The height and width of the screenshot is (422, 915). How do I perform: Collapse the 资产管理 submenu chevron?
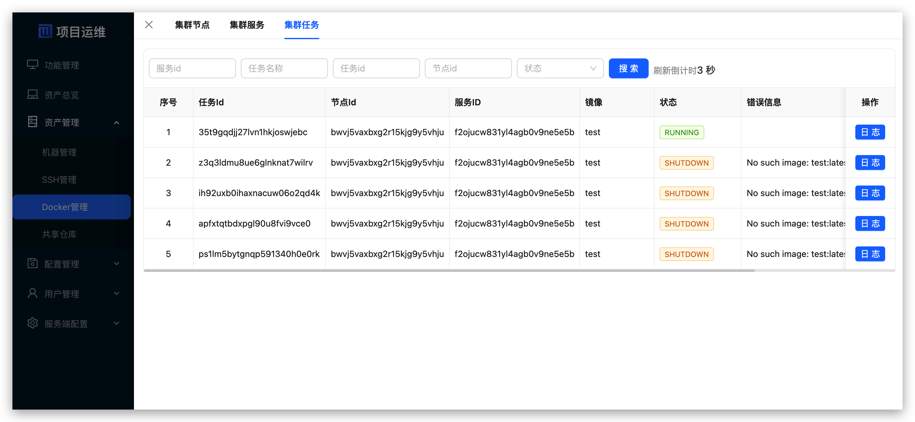click(117, 122)
